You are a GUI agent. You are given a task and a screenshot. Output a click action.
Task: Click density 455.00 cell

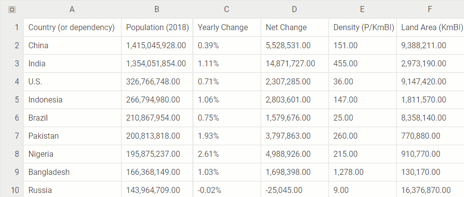[x=362, y=64]
